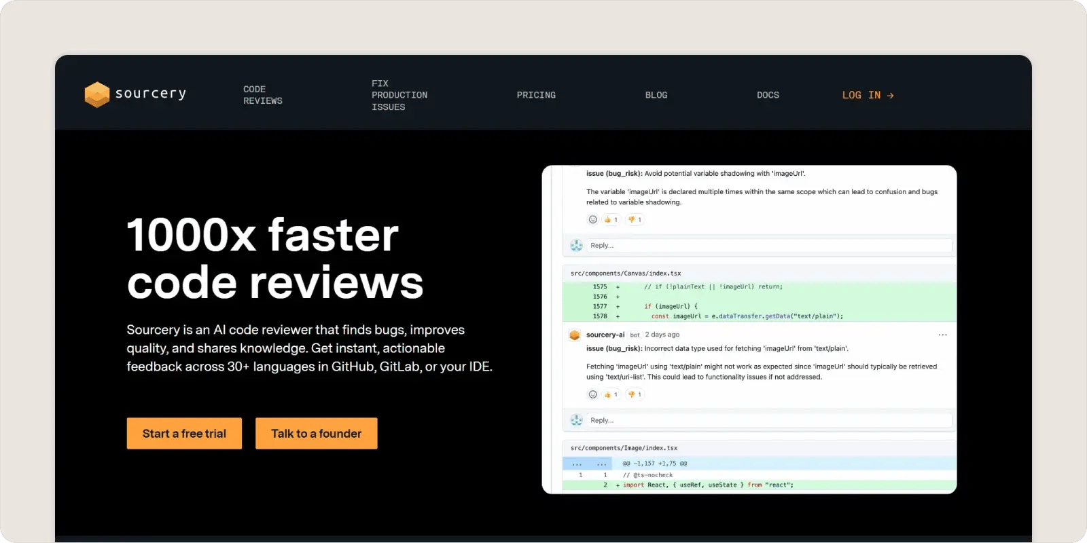This screenshot has width=1087, height=543.
Task: Click thumbs up under variable shadowing comment
Action: [x=611, y=219]
